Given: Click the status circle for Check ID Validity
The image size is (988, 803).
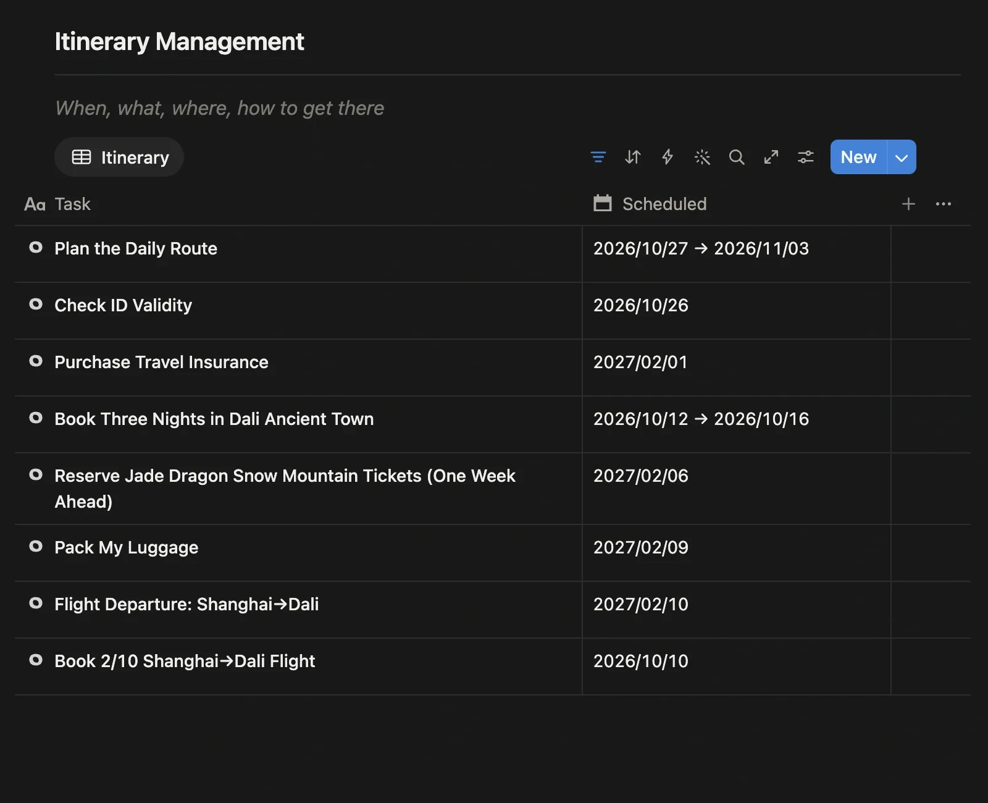Looking at the screenshot, I should tap(36, 305).
